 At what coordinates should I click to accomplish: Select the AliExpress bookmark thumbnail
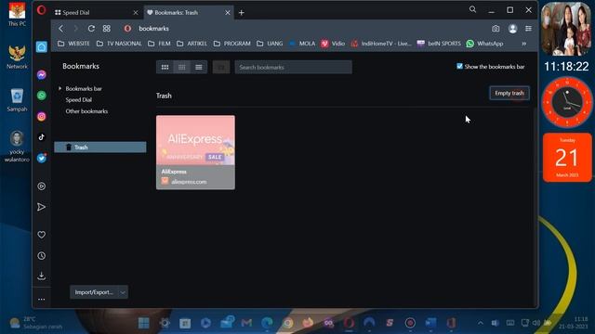point(195,152)
